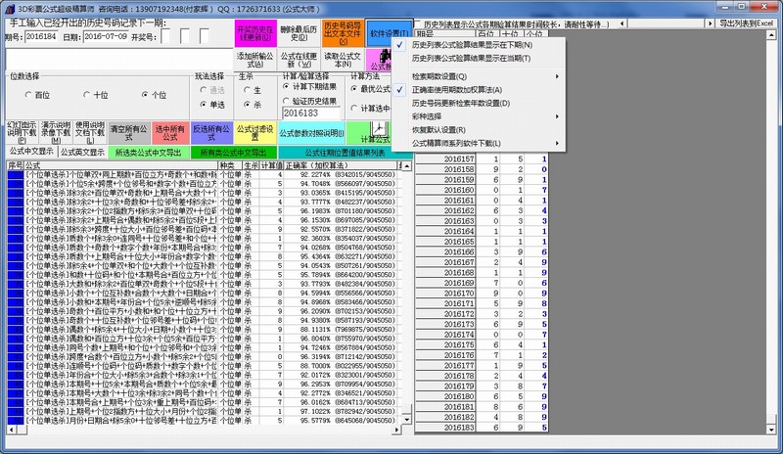Click the yellow 公式过滤设置 button
Screen dimensions: 783x454
tap(253, 129)
